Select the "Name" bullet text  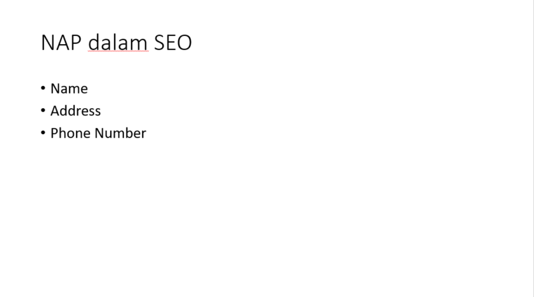coord(69,89)
